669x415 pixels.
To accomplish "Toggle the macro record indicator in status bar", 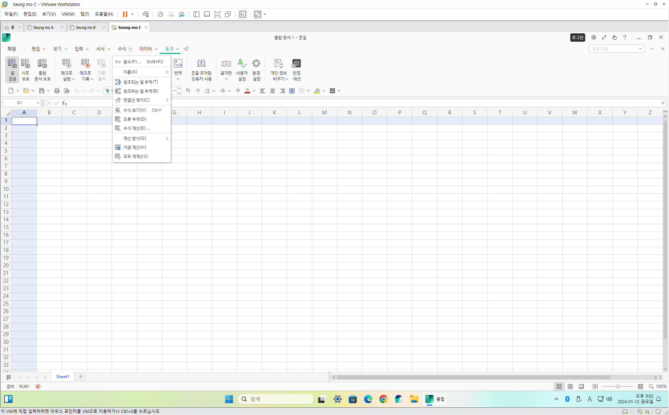I will point(38,386).
